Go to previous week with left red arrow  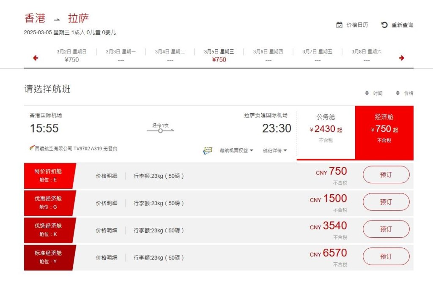[36, 58]
